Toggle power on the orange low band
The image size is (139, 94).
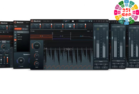[x=41, y=36]
